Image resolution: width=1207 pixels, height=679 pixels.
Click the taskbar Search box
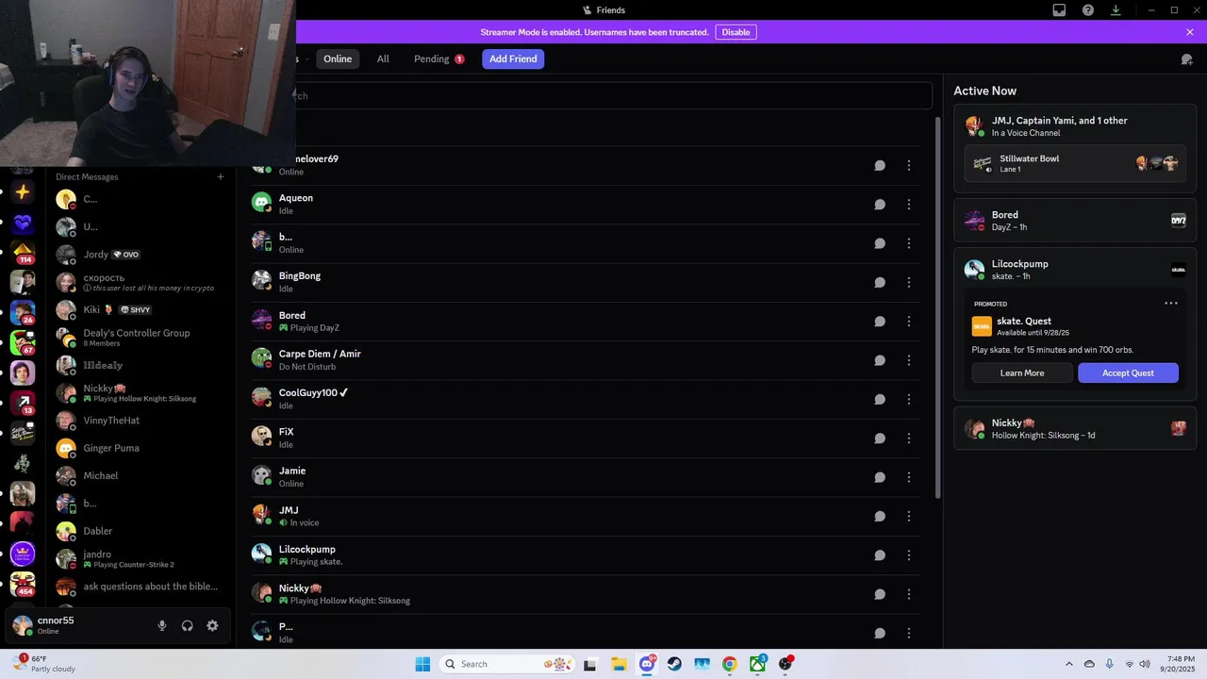507,664
